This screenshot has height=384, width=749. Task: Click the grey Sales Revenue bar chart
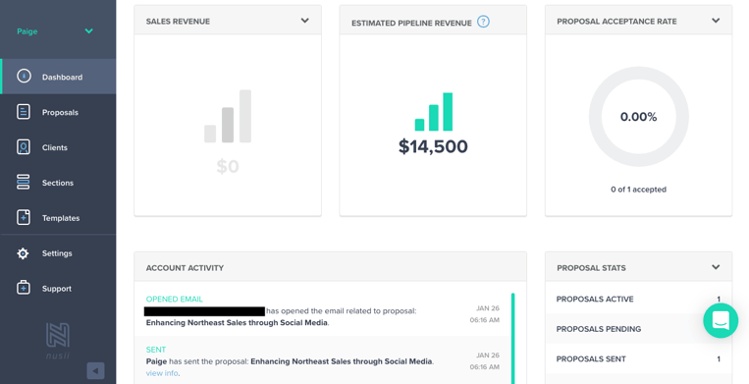tap(228, 116)
